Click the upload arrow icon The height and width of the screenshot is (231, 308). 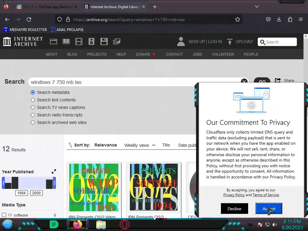click(x=229, y=42)
